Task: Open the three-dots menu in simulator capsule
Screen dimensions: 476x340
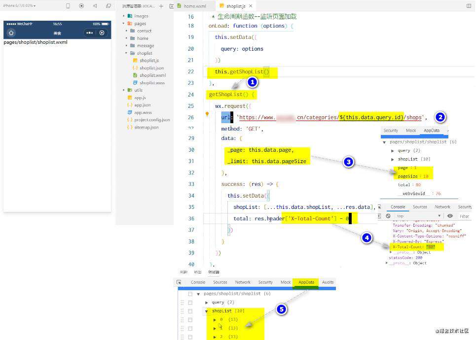Action: click(x=90, y=33)
